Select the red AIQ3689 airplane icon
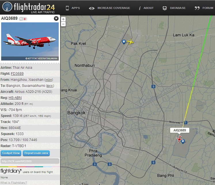Image resolution: width=215 pixels, height=185 pixels. (179, 139)
